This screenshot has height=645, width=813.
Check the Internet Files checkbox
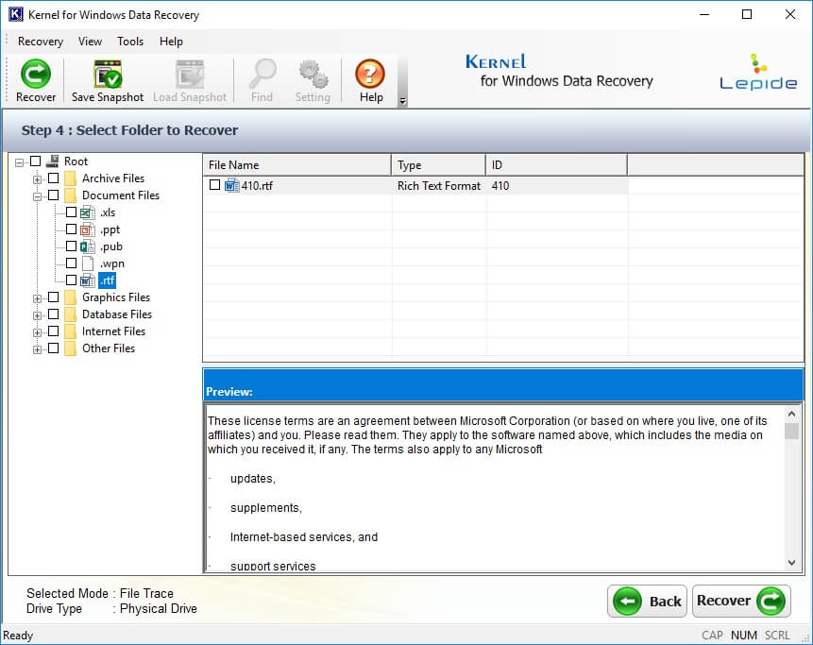pos(54,331)
